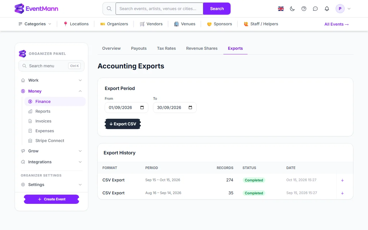The image size is (368, 230).
Task: Open Expenses in the sidebar
Action: [55, 131]
